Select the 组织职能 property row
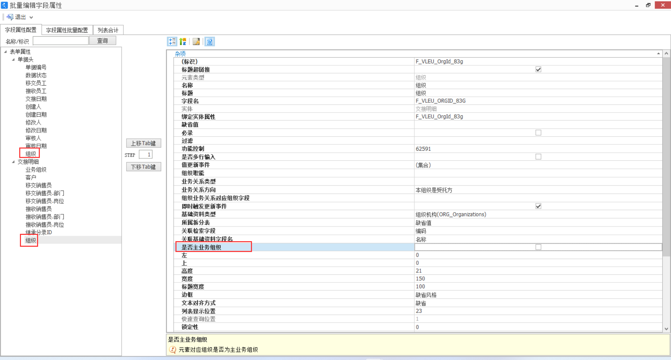The width and height of the screenshot is (671, 360). click(x=418, y=173)
